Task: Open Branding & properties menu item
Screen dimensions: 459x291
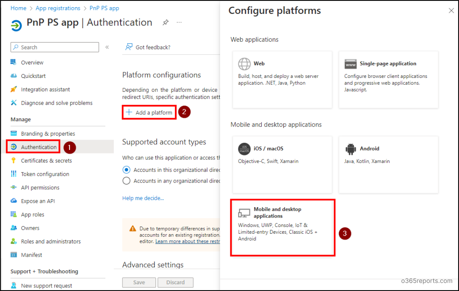Action: 48,134
